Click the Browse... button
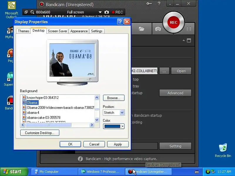The height and width of the screenshot is (176, 235). (114, 98)
